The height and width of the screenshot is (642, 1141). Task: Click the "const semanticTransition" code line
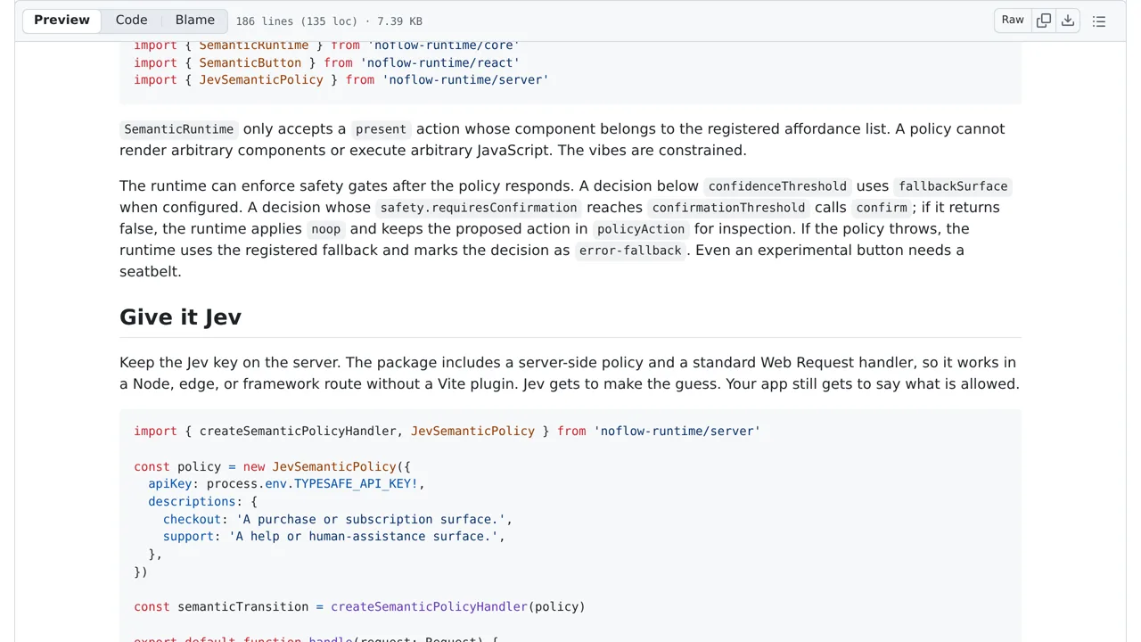click(359, 607)
